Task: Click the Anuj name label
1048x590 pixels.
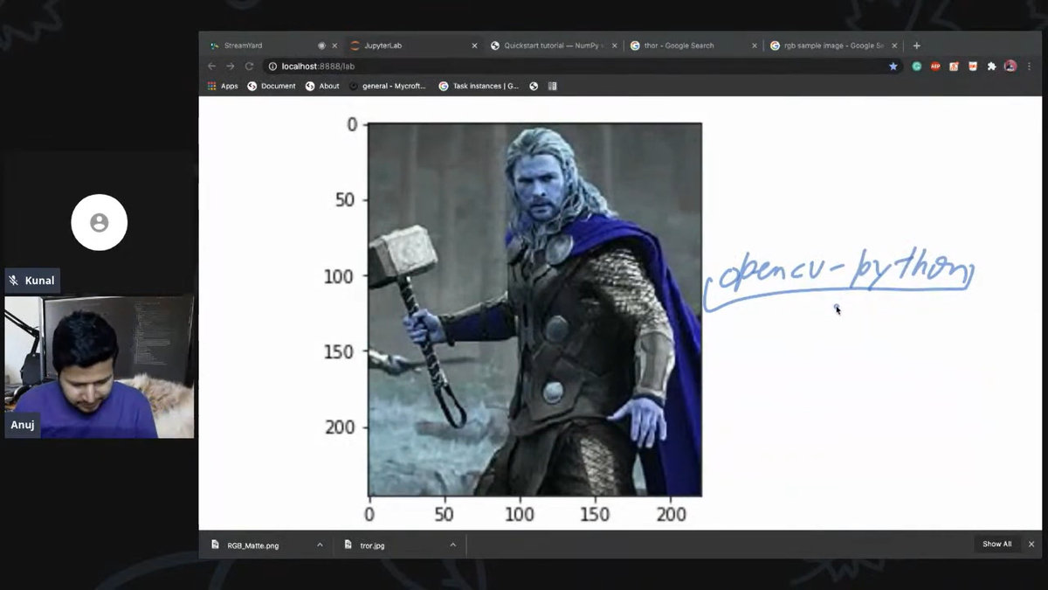Action: pyautogui.click(x=23, y=425)
